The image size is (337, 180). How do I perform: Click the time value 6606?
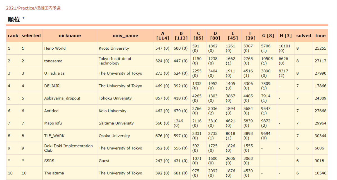[x=320, y=148]
